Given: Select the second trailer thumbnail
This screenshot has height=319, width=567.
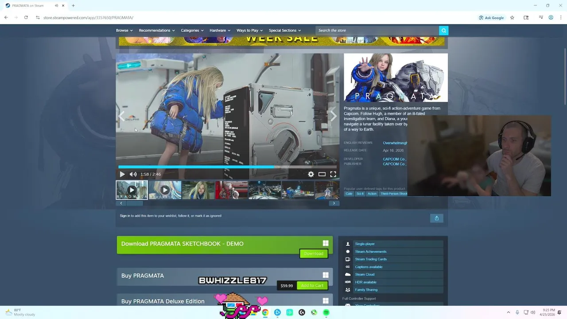Looking at the screenshot, I should 165,190.
